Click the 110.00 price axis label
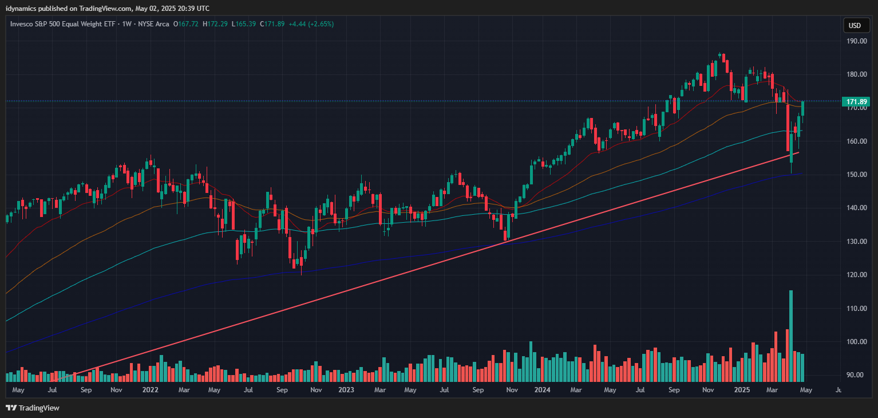Viewport: 878px width, 418px height. point(857,308)
